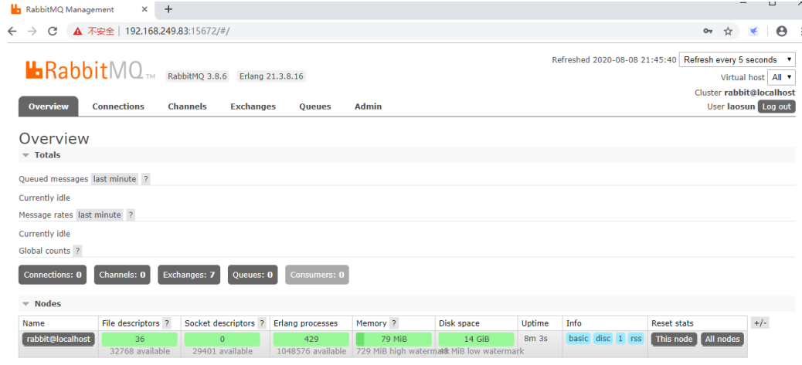Log out of user laosun
This screenshot has width=802, height=365.
tap(777, 106)
